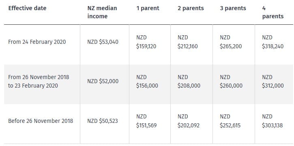Select the 2 parents column header

pyautogui.click(x=191, y=8)
